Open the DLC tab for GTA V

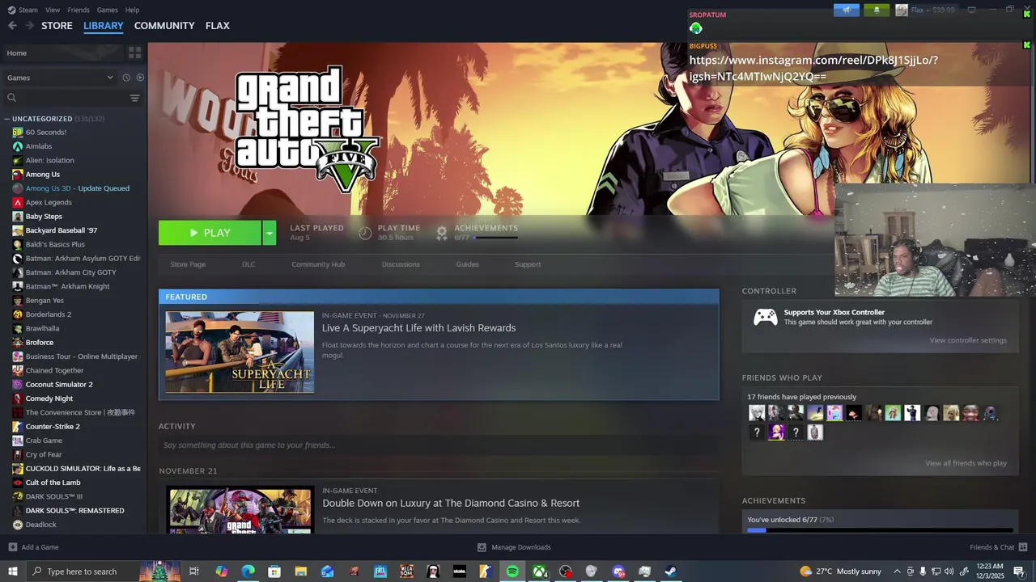coord(248,264)
